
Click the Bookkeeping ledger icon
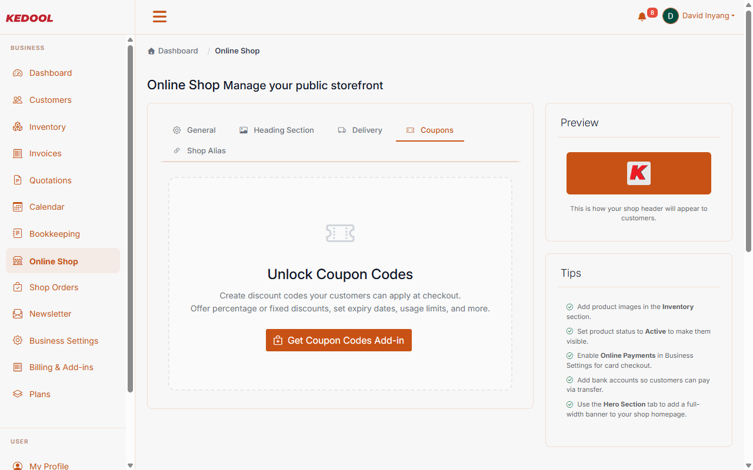pos(18,234)
